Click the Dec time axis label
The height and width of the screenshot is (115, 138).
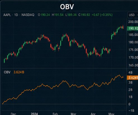coord(13,114)
